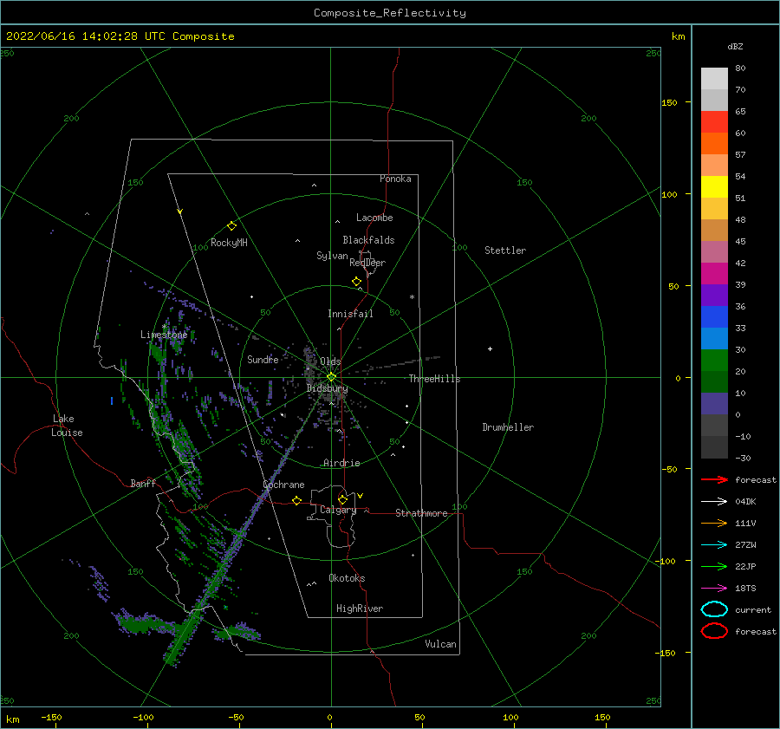The image size is (780, 729).
Task: Click the magenta 18TS arrow in legend
Action: (714, 589)
